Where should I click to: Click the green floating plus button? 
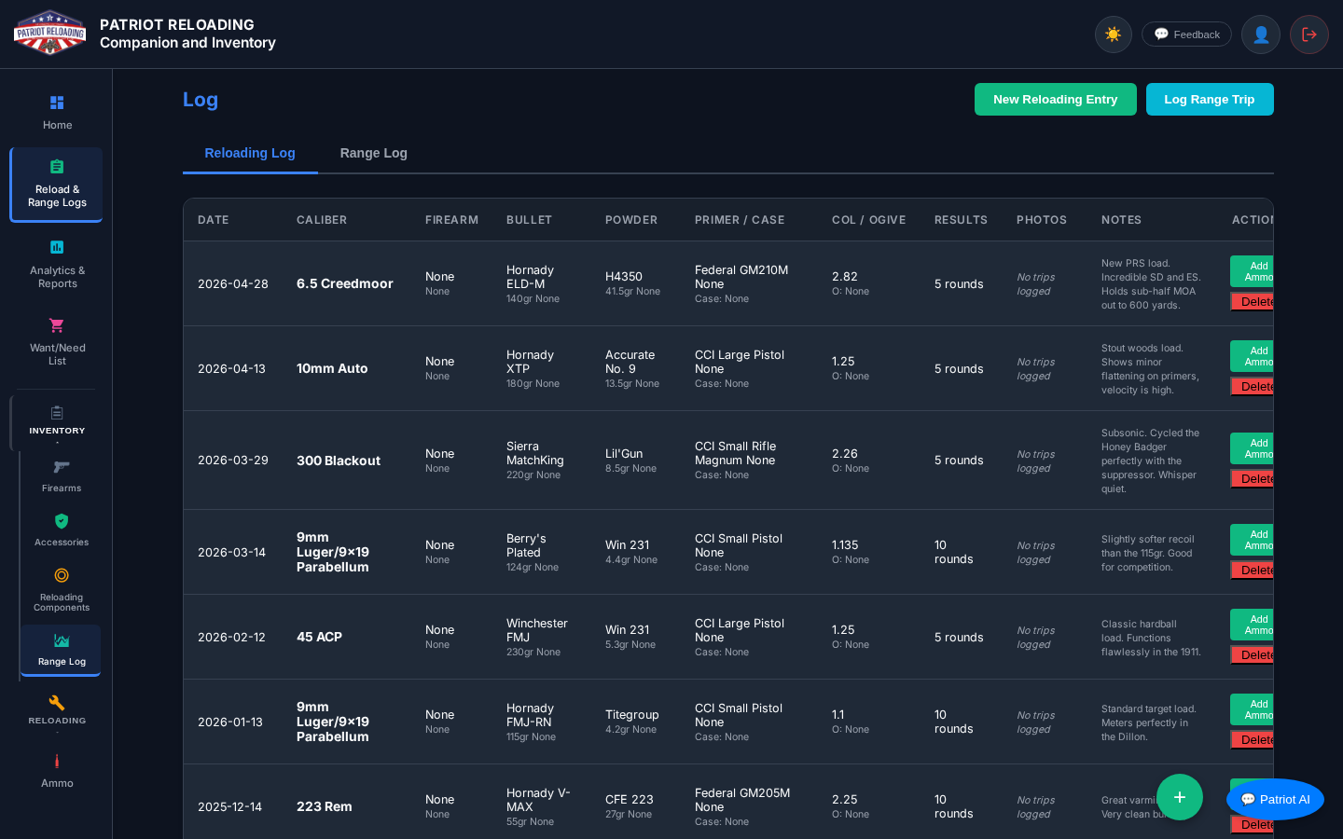pos(1180,797)
